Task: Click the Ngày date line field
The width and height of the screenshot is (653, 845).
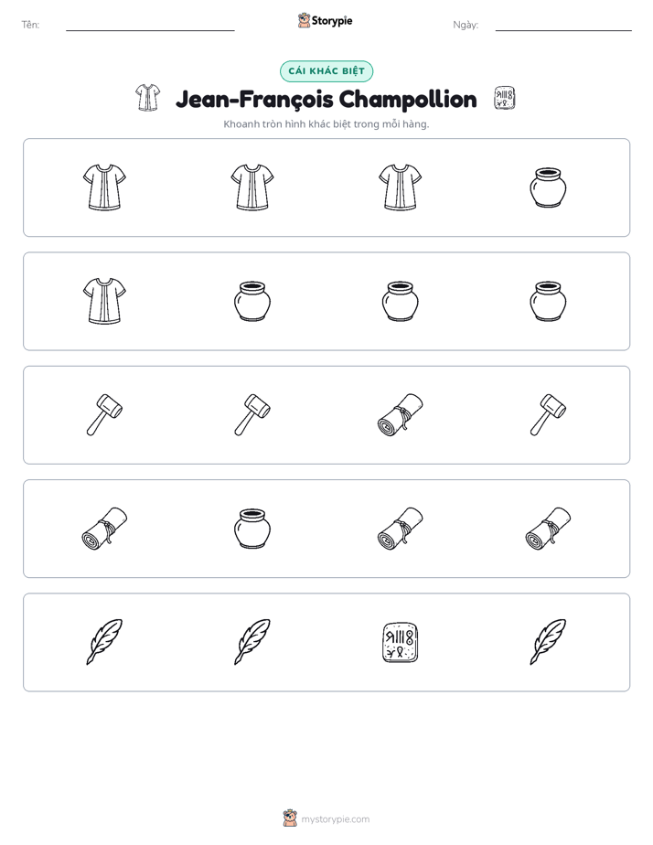Action: click(x=563, y=26)
